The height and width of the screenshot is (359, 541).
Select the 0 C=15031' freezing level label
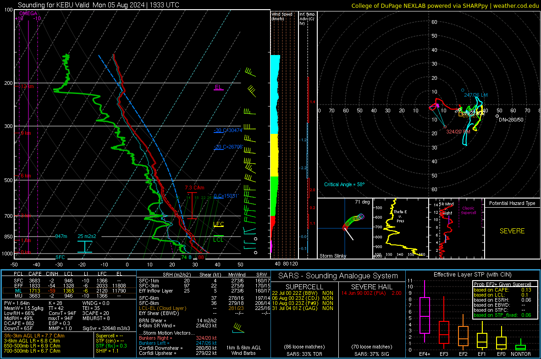(x=226, y=196)
